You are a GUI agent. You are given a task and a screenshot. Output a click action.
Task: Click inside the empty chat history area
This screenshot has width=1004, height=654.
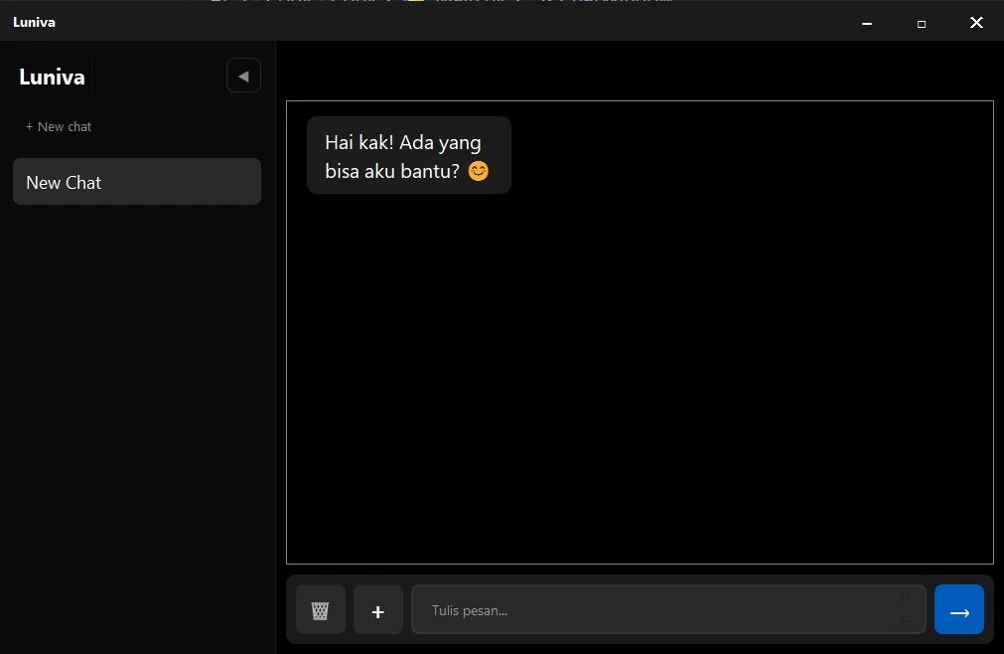[640, 378]
